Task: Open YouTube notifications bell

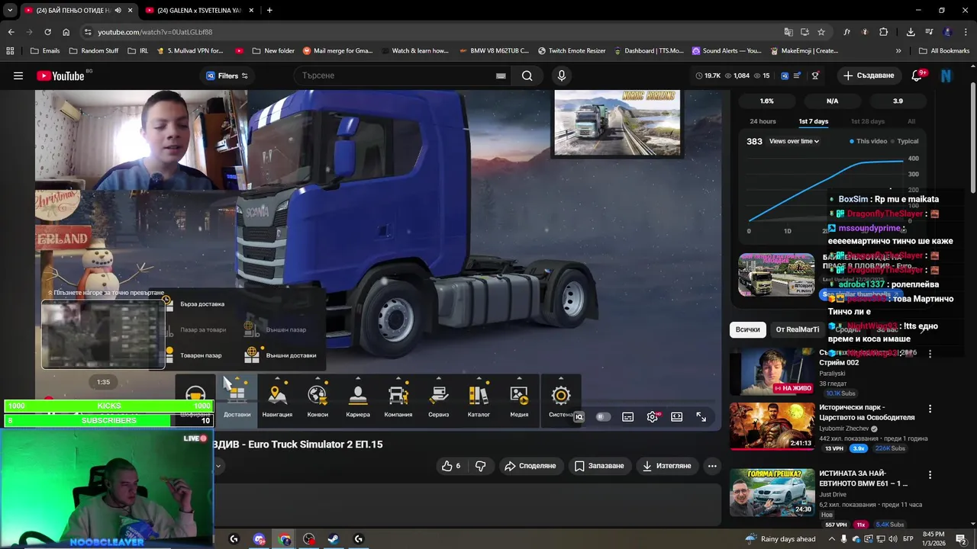Action: point(917,75)
